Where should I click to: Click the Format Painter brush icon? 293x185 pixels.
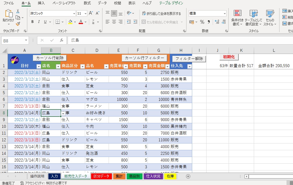[18, 24]
